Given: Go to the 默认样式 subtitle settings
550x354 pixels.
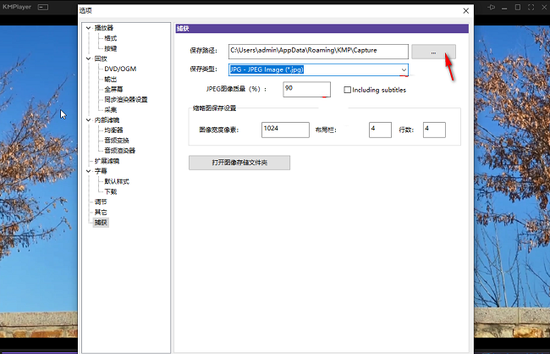Looking at the screenshot, I should [117, 181].
